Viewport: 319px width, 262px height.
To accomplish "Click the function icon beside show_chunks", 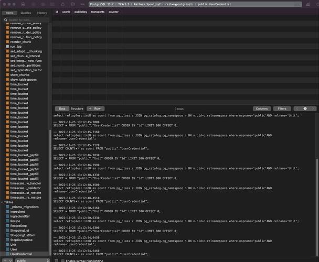I will (x=7, y=75).
